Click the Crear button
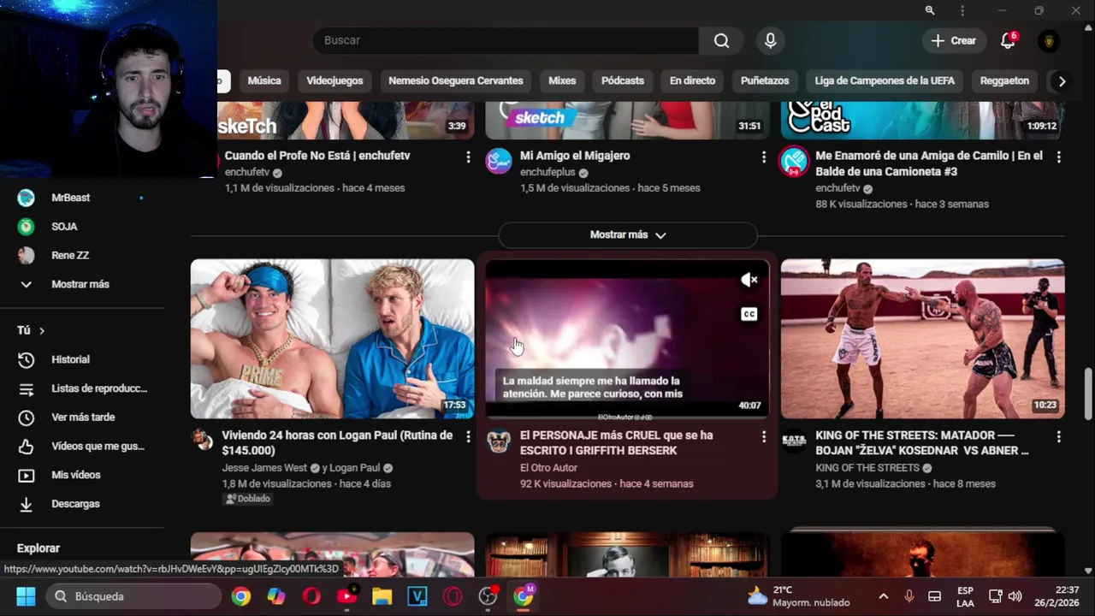 953,40
